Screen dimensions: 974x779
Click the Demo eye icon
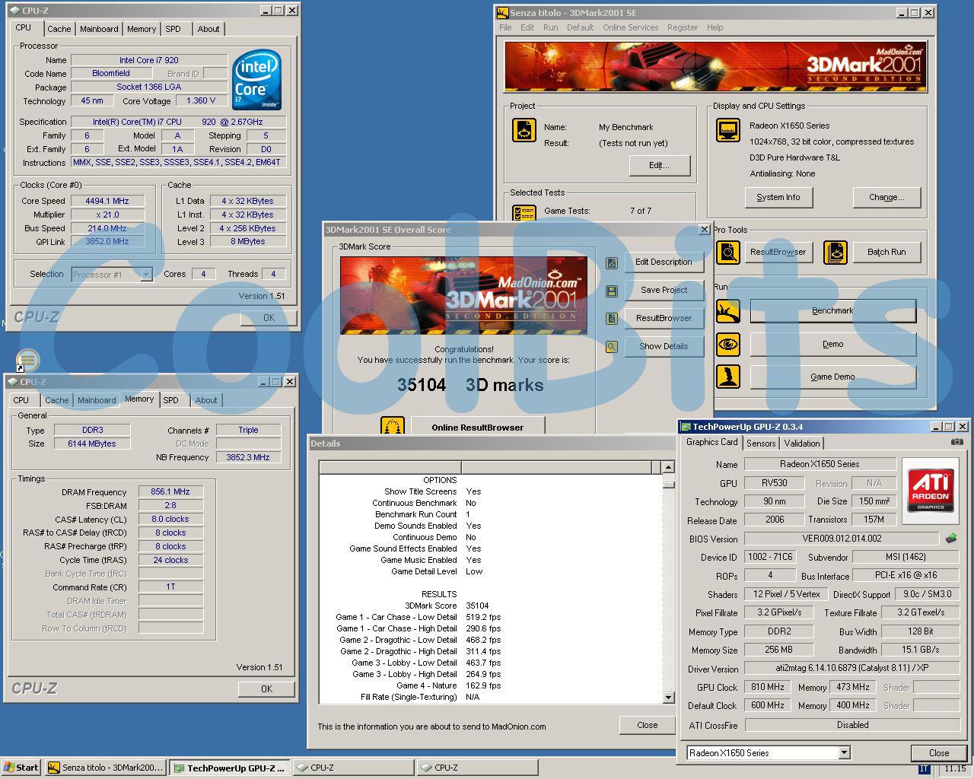[728, 344]
